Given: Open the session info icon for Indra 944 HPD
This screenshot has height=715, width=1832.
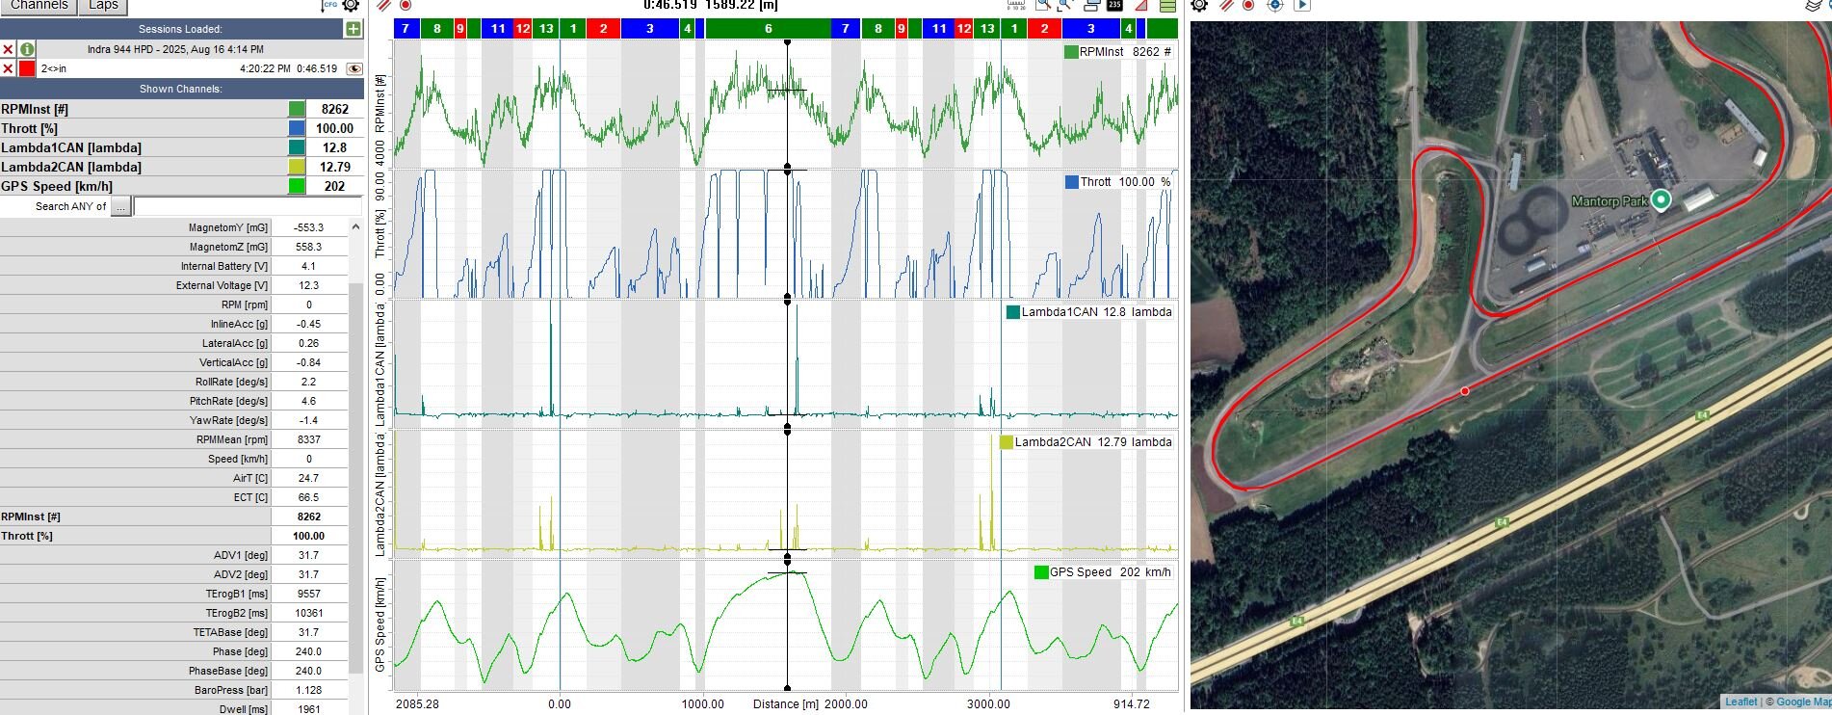Looking at the screenshot, I should [x=27, y=49].
